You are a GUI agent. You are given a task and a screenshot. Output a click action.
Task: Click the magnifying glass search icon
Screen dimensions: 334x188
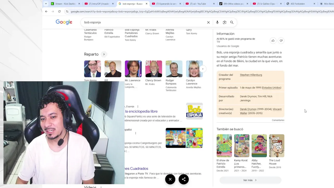click(232, 22)
